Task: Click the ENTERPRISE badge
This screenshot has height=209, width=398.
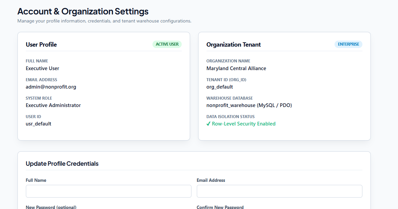Action: tap(348, 44)
